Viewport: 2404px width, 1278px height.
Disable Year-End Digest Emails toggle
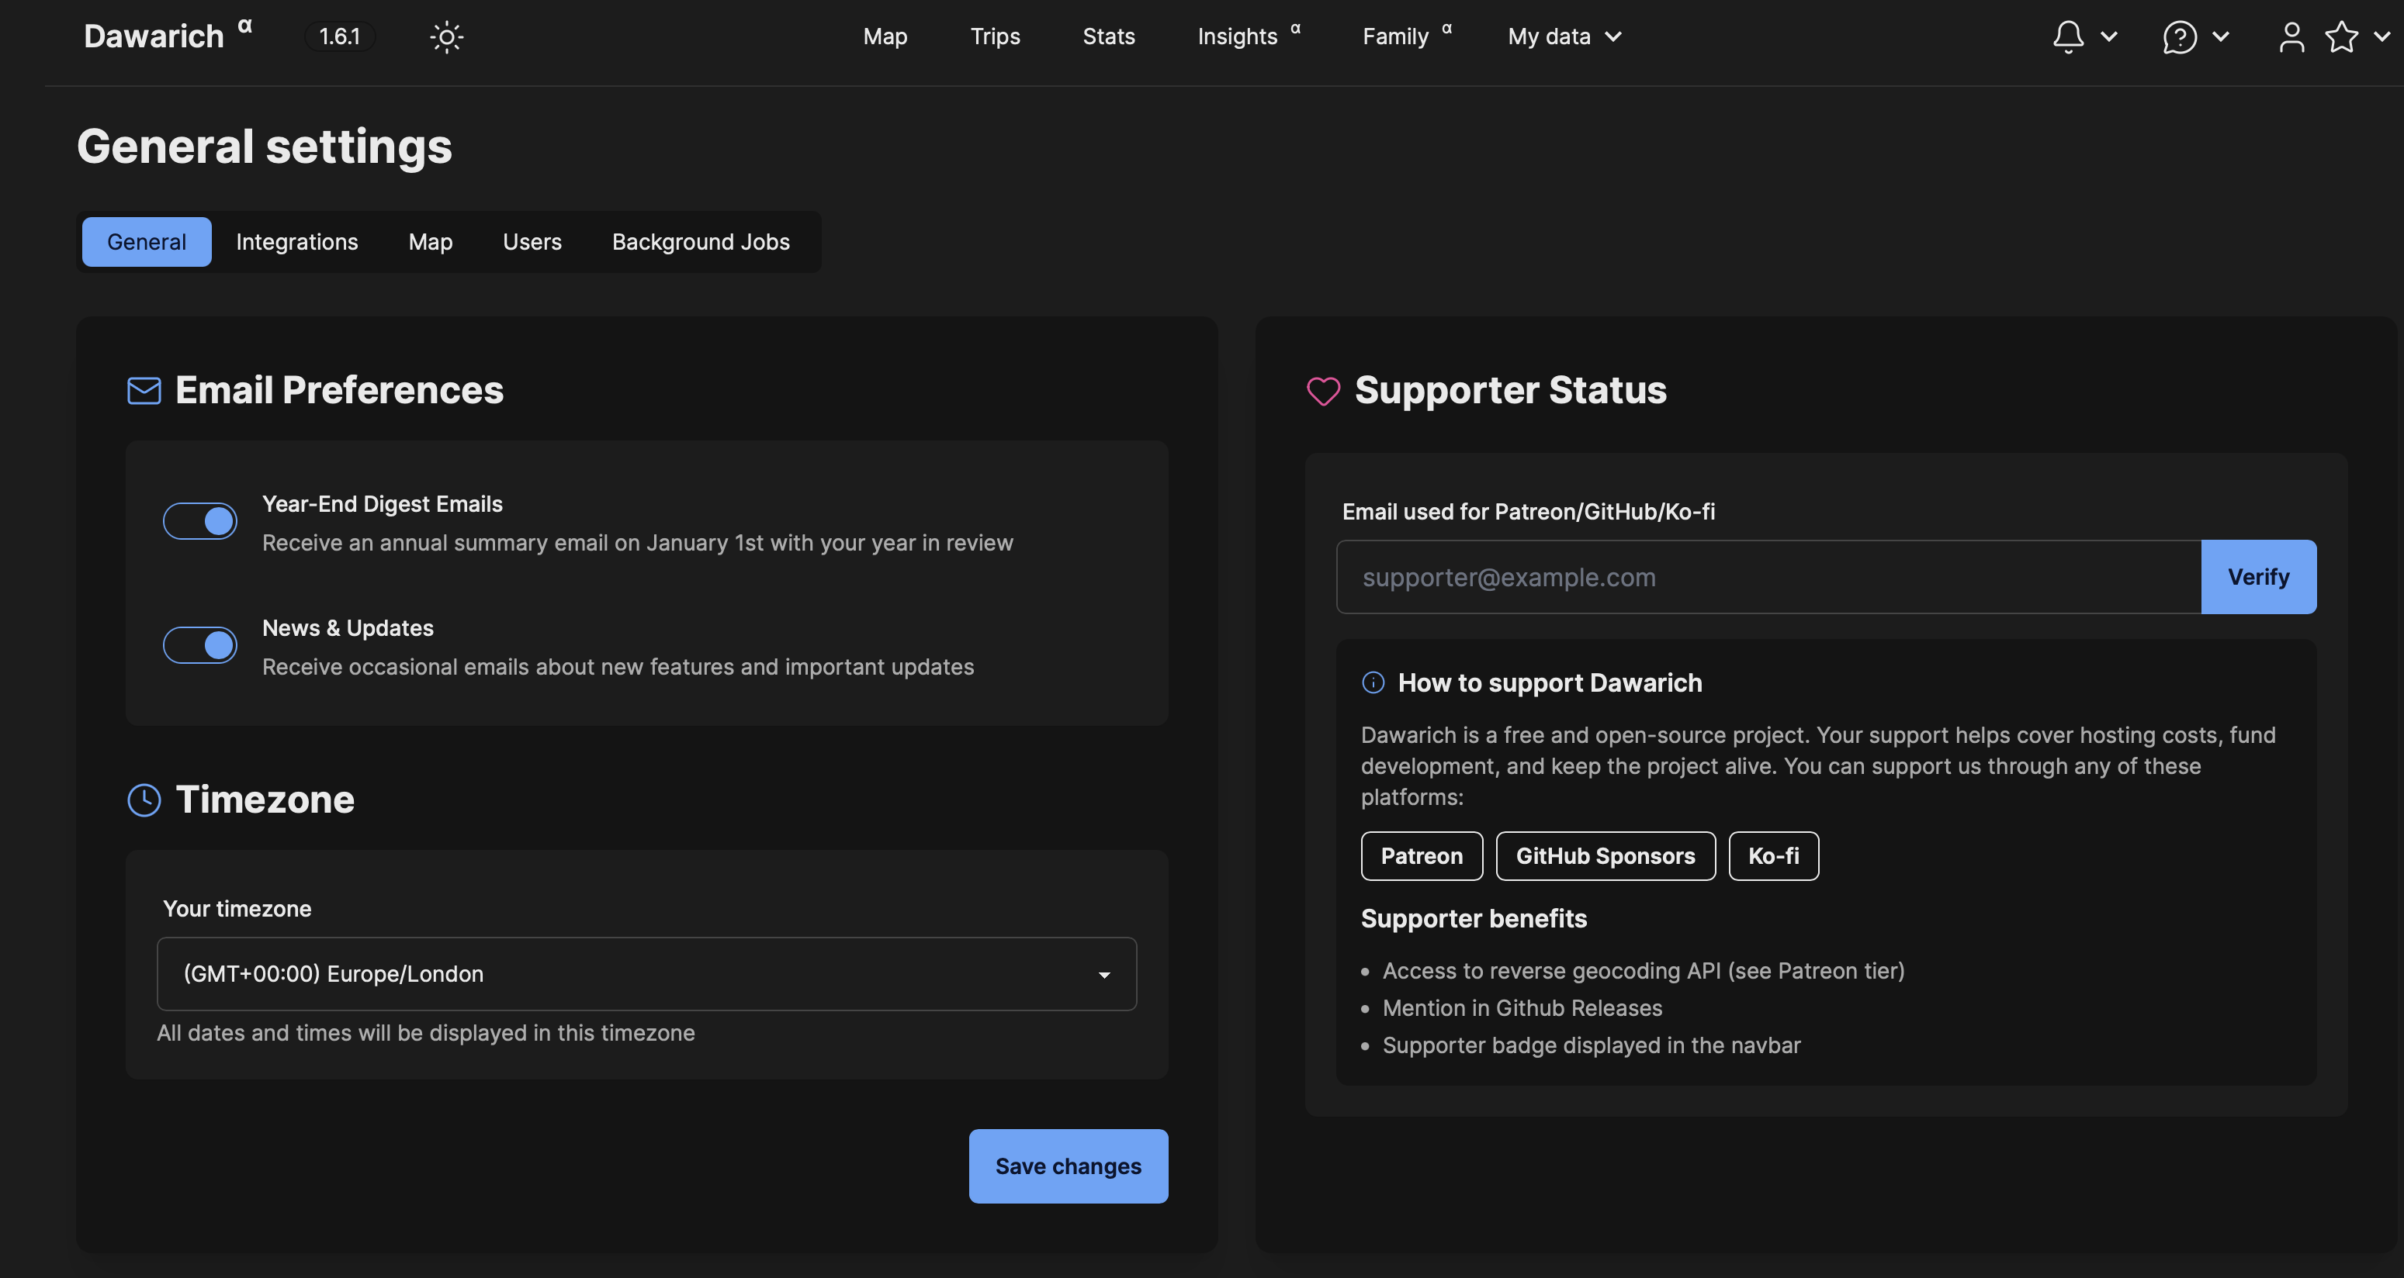[199, 521]
